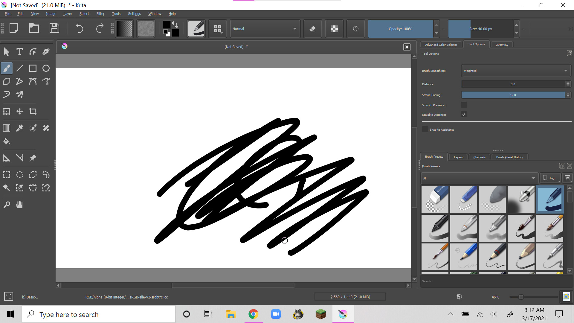Choose the Fill bucket tool
The image size is (574, 323).
tap(7, 141)
